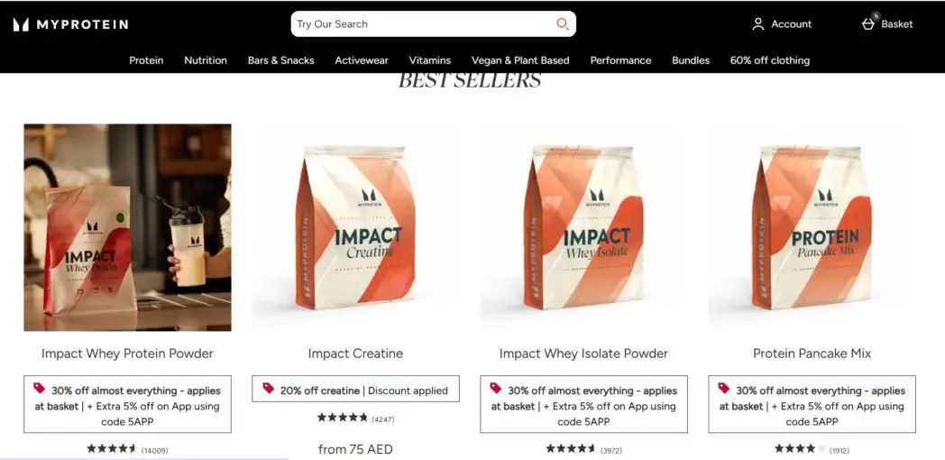Viewport: 945px width, 460px height.
Task: Open the Vegan & Plant Based menu
Action: point(520,60)
